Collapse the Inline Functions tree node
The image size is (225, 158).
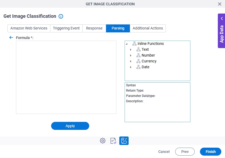(126, 44)
